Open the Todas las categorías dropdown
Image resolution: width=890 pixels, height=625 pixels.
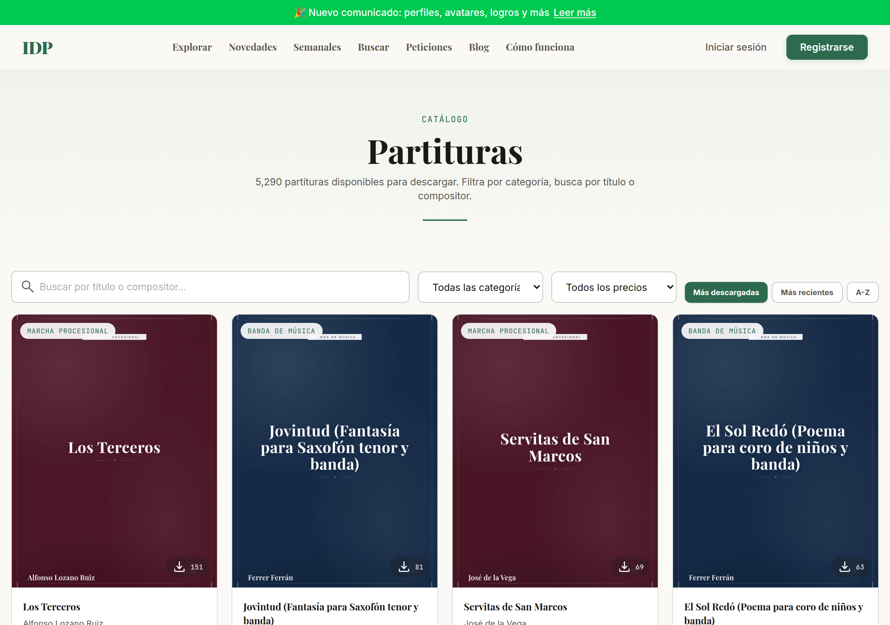click(x=480, y=287)
